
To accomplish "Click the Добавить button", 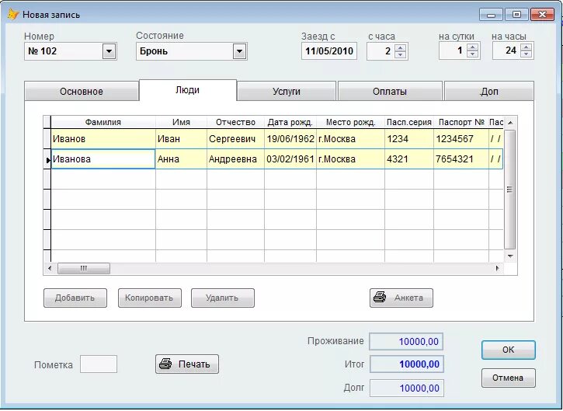I will click(75, 298).
